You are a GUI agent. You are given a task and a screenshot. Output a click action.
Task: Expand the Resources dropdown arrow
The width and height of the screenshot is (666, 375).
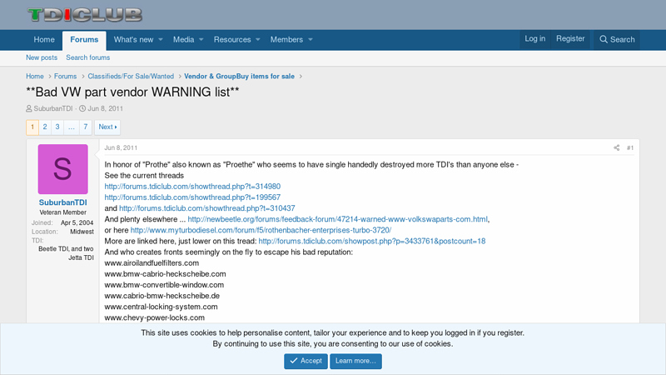point(258,39)
